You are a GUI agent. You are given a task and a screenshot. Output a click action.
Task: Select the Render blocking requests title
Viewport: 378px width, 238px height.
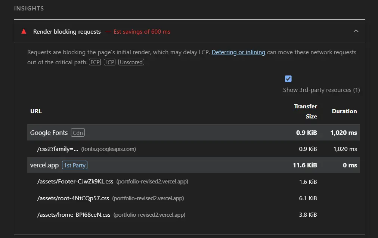coord(67,32)
